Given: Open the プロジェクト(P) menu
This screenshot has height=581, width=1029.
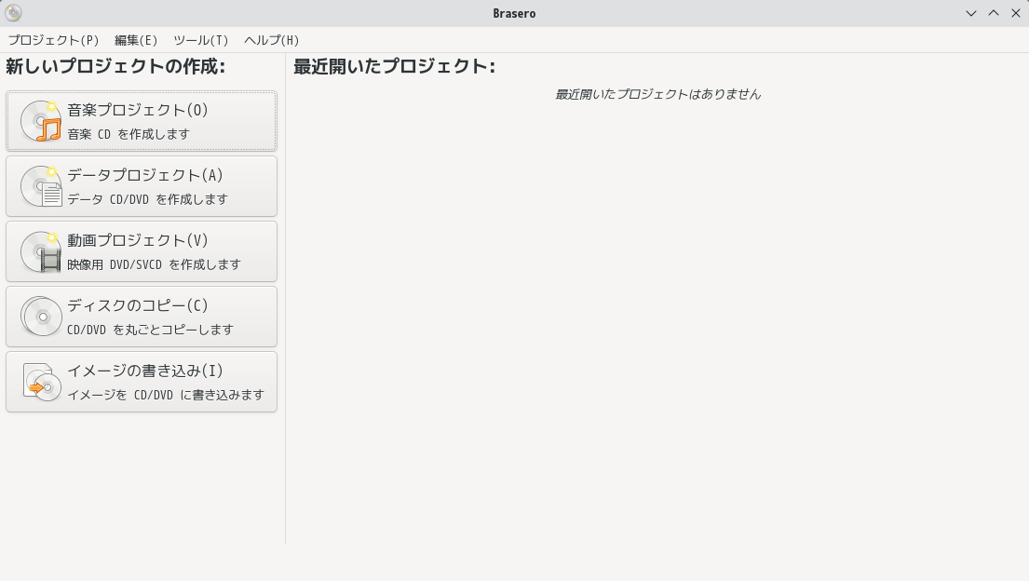Looking at the screenshot, I should coord(53,40).
